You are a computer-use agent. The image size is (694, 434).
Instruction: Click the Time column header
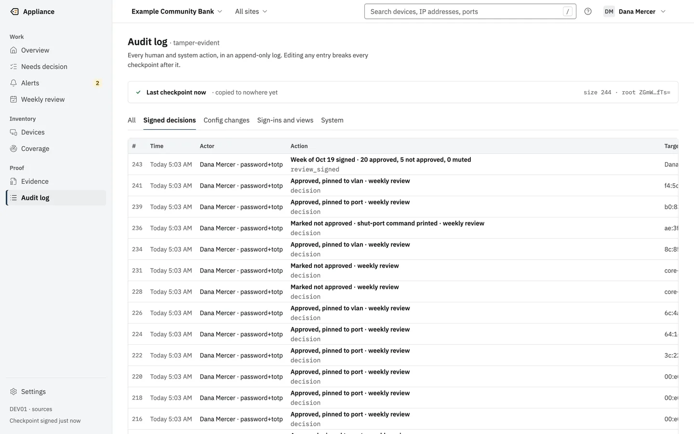coord(157,146)
